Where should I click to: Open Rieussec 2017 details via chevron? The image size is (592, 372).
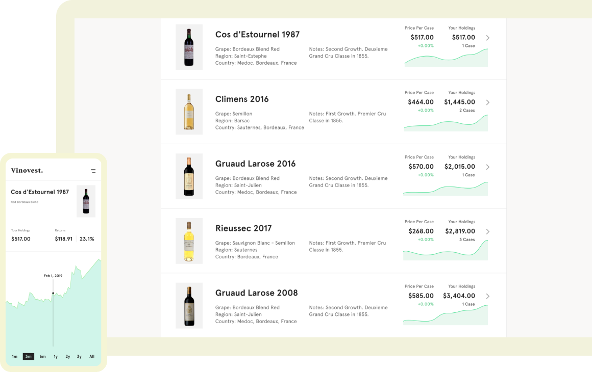point(488,231)
